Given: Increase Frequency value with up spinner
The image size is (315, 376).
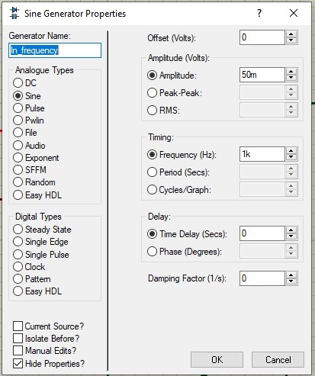Looking at the screenshot, I should [291, 151].
